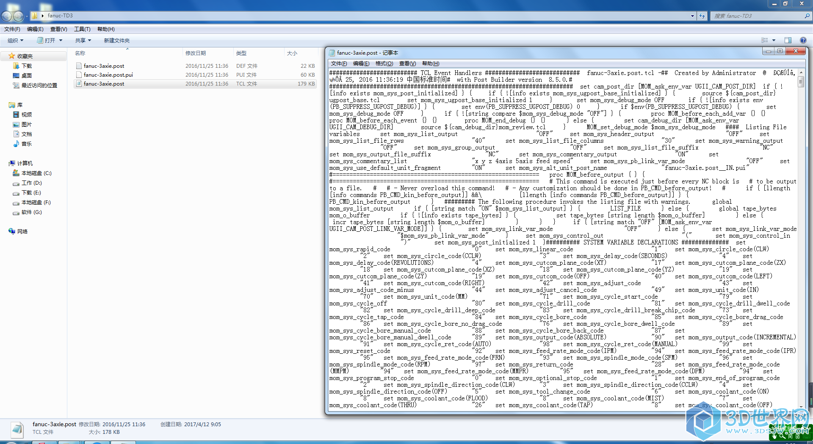Expand the Open button dropdown arrow

(x=61, y=40)
